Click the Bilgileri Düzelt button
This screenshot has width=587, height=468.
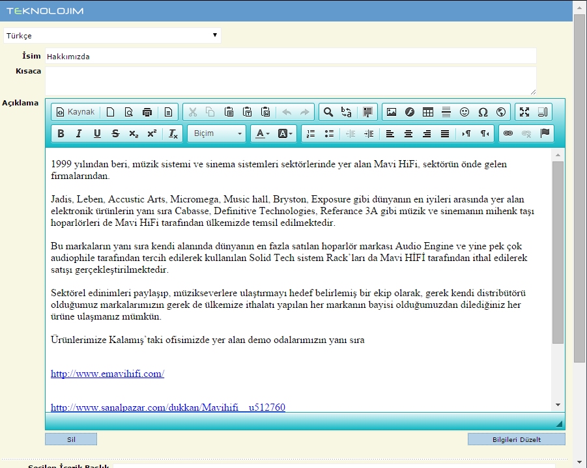pyautogui.click(x=516, y=439)
